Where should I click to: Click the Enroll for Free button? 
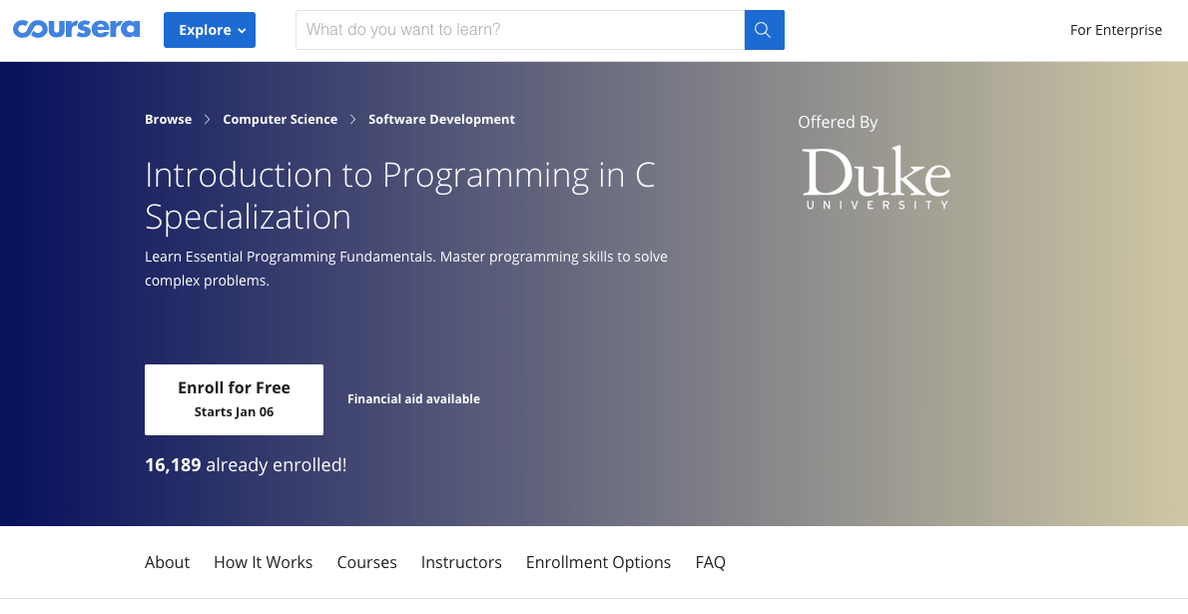click(x=234, y=399)
